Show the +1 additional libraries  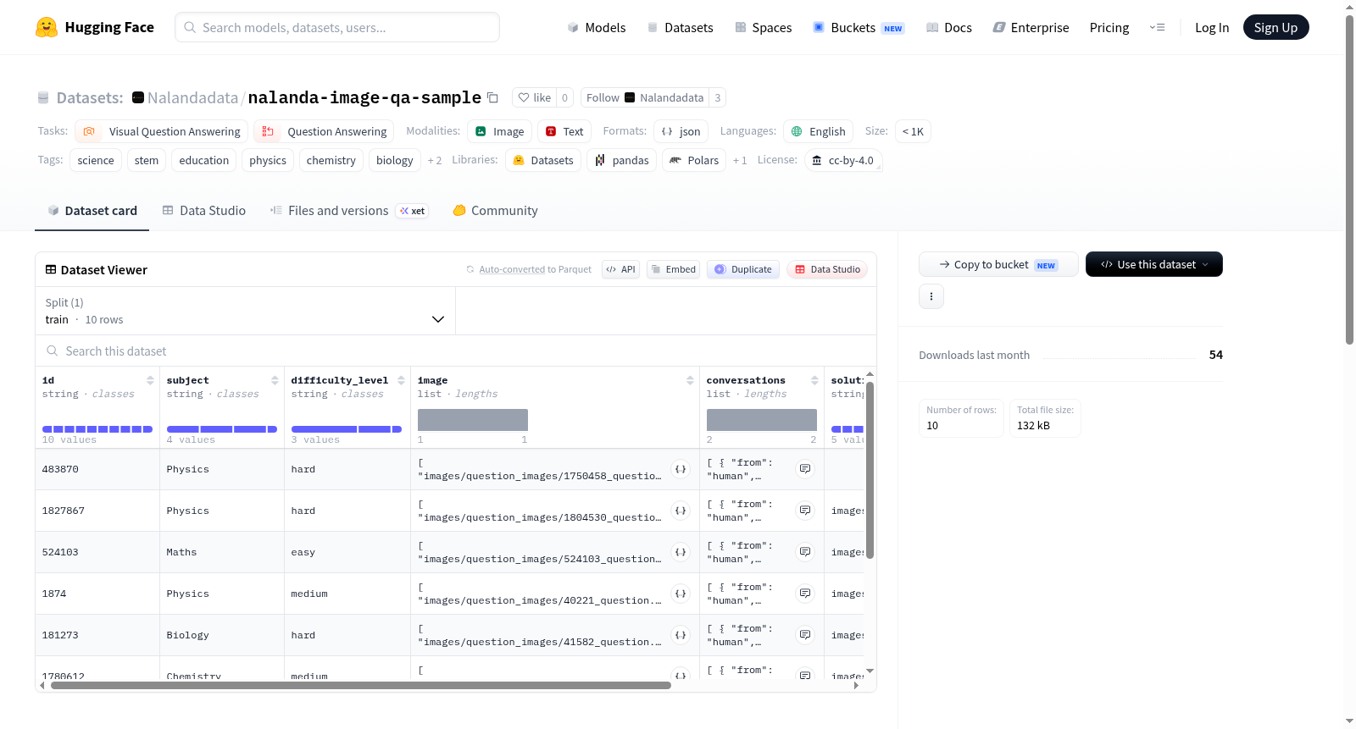click(740, 161)
